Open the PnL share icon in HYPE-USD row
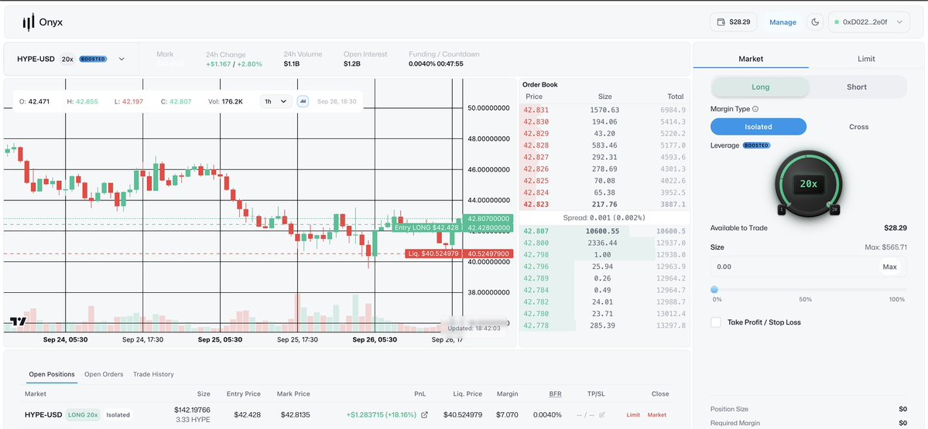Viewport: 928px width, 429px height. (424, 415)
